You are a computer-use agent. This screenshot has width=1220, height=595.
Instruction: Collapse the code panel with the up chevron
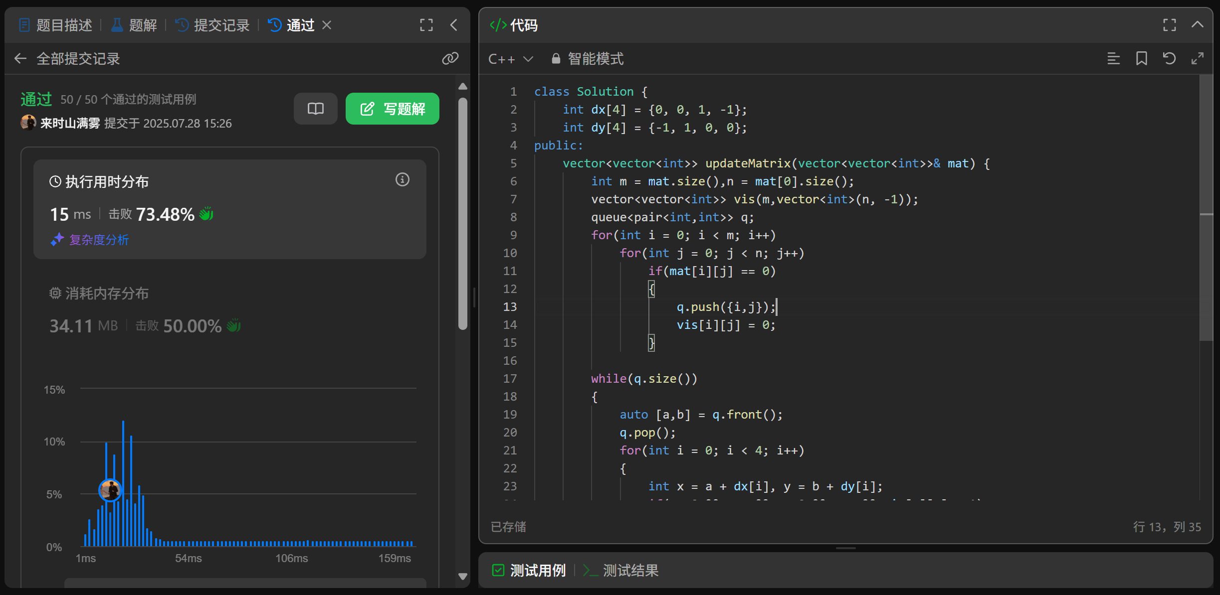pos(1198,25)
